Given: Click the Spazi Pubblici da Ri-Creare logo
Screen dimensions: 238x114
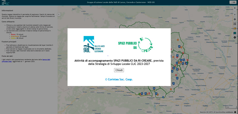Looking at the screenshot, I should click(x=135, y=45).
